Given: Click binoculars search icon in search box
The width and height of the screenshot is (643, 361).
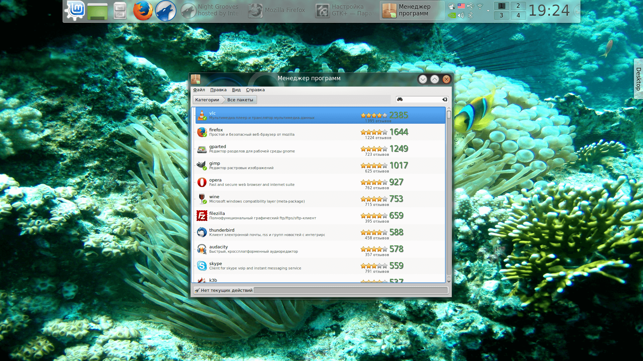Looking at the screenshot, I should 400,99.
